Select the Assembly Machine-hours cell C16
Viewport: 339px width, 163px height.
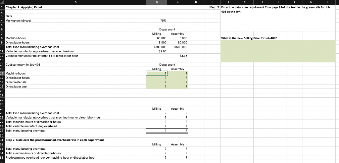tap(177, 73)
